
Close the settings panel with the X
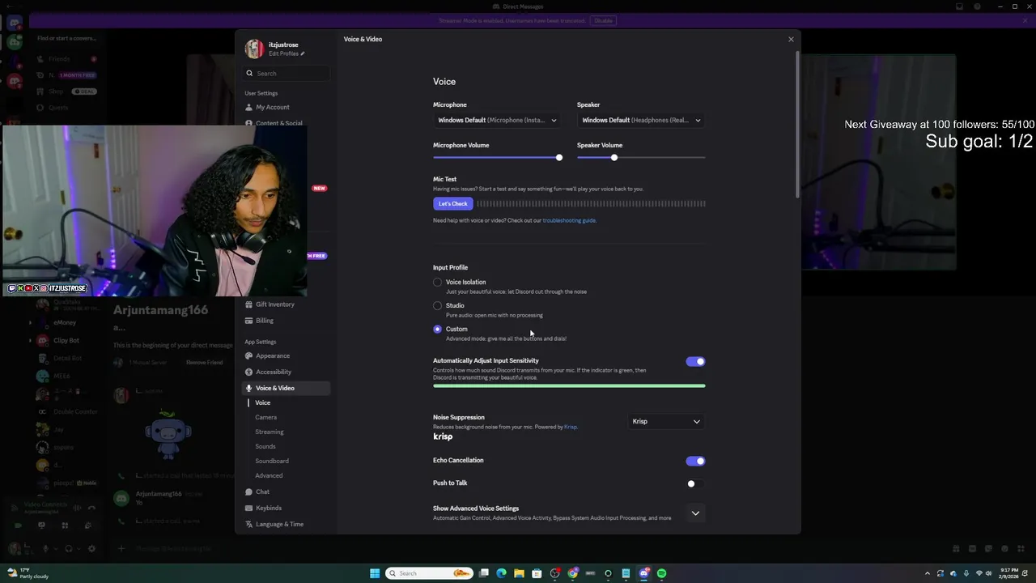pyautogui.click(x=791, y=39)
